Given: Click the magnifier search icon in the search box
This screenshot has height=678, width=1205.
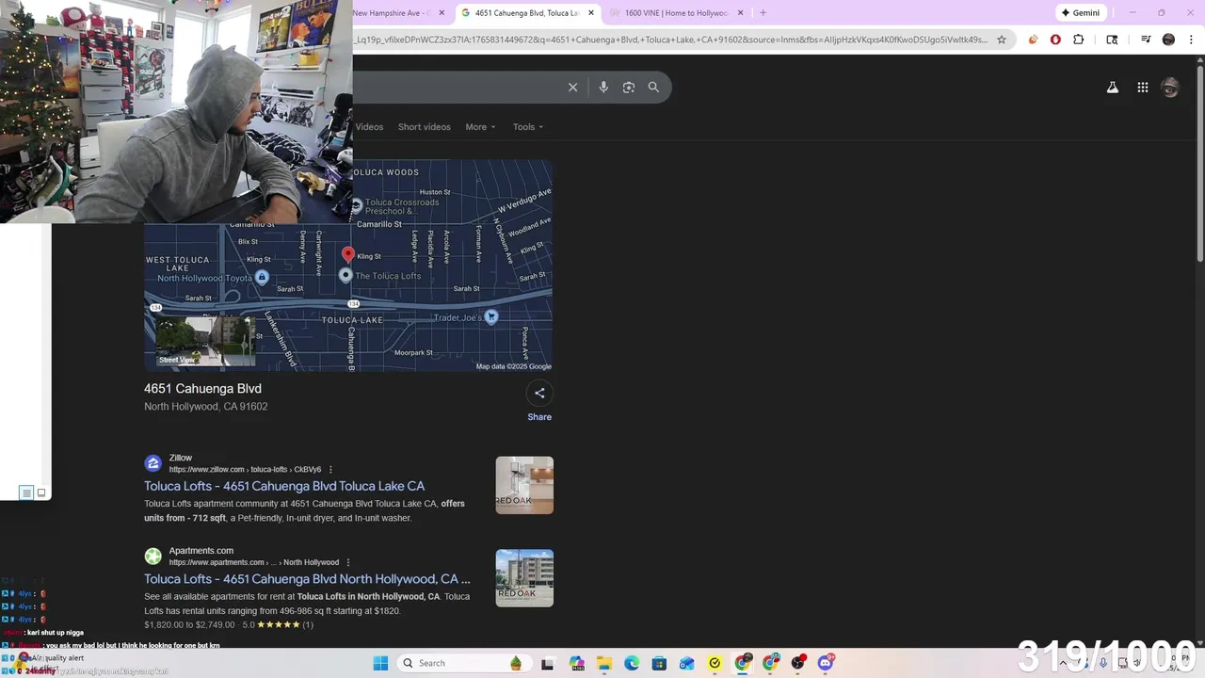Looking at the screenshot, I should pyautogui.click(x=653, y=87).
